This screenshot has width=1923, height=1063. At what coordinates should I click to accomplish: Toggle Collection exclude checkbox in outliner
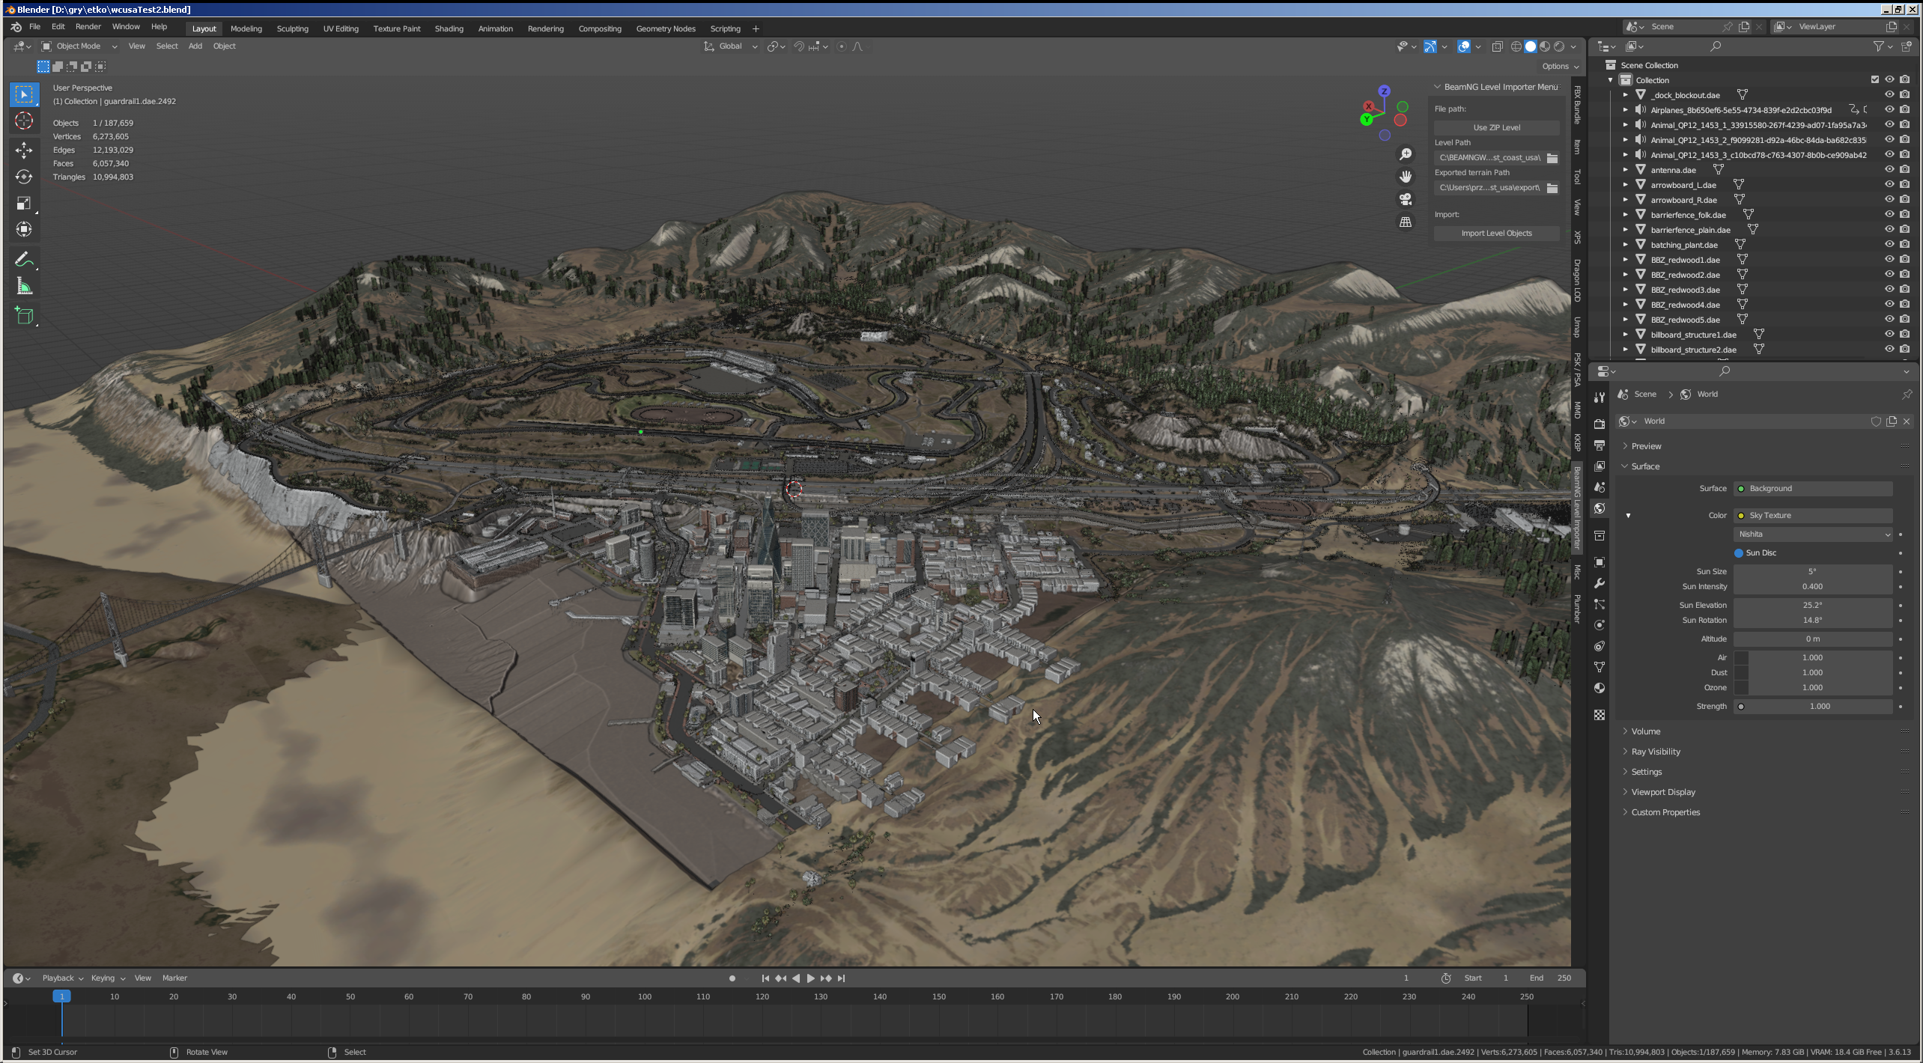point(1874,80)
